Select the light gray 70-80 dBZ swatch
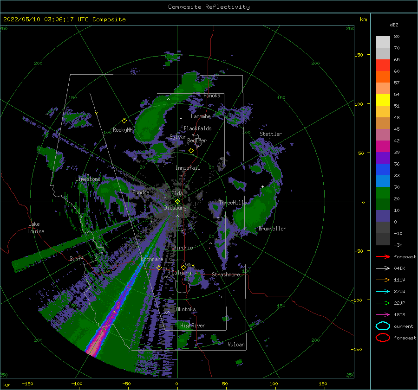 [383, 42]
